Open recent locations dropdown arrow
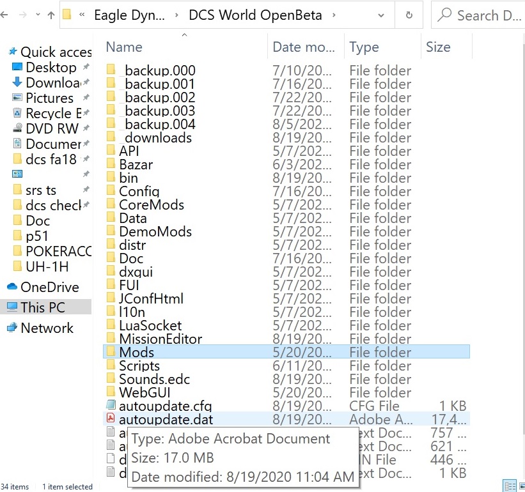The height and width of the screenshot is (492, 525). click(38, 15)
